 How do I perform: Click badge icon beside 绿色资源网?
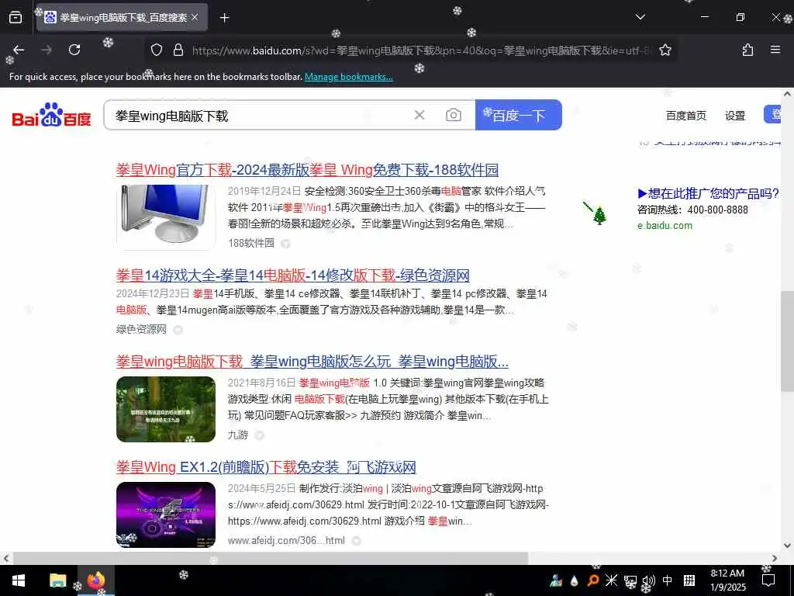[178, 330]
